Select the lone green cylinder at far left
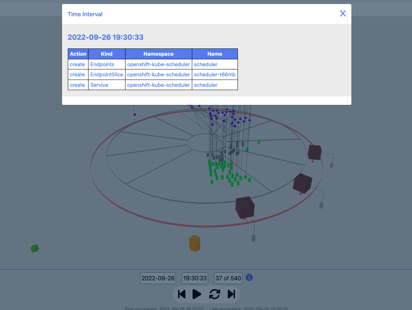This screenshot has height=310, width=412. coord(35,248)
